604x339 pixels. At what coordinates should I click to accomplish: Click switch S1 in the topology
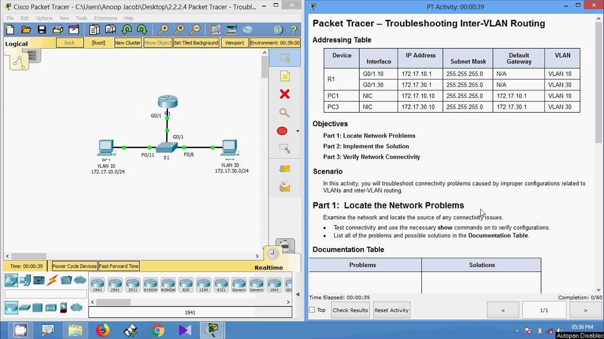(x=167, y=147)
